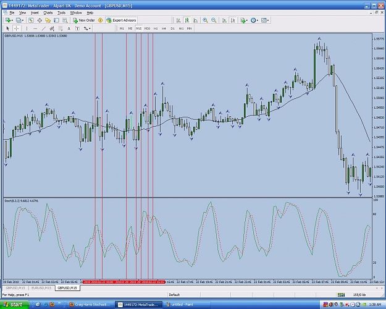Image resolution: width=386 pixels, height=309 pixels.
Task: Toggle Auto Scroll chart button
Action: 224,20
